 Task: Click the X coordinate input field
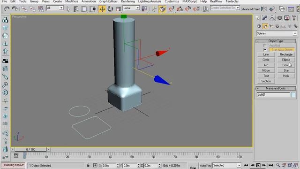pyautogui.click(x=109, y=165)
